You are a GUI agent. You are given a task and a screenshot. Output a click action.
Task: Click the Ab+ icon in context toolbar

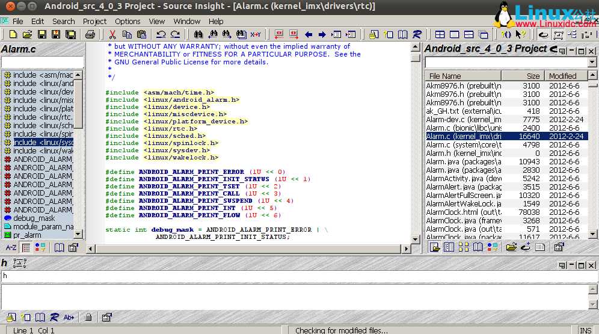[69, 317]
